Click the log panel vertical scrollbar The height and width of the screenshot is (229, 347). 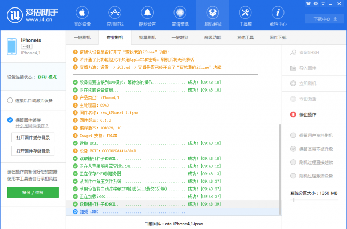[x=280, y=169]
